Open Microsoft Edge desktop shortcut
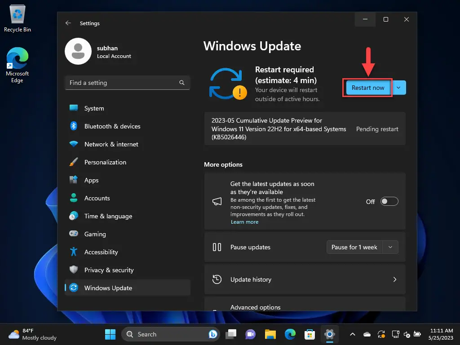This screenshot has width=460, height=345. point(18,65)
